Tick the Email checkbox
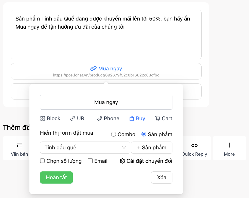Image resolution: width=249 pixels, height=198 pixels. point(90,161)
